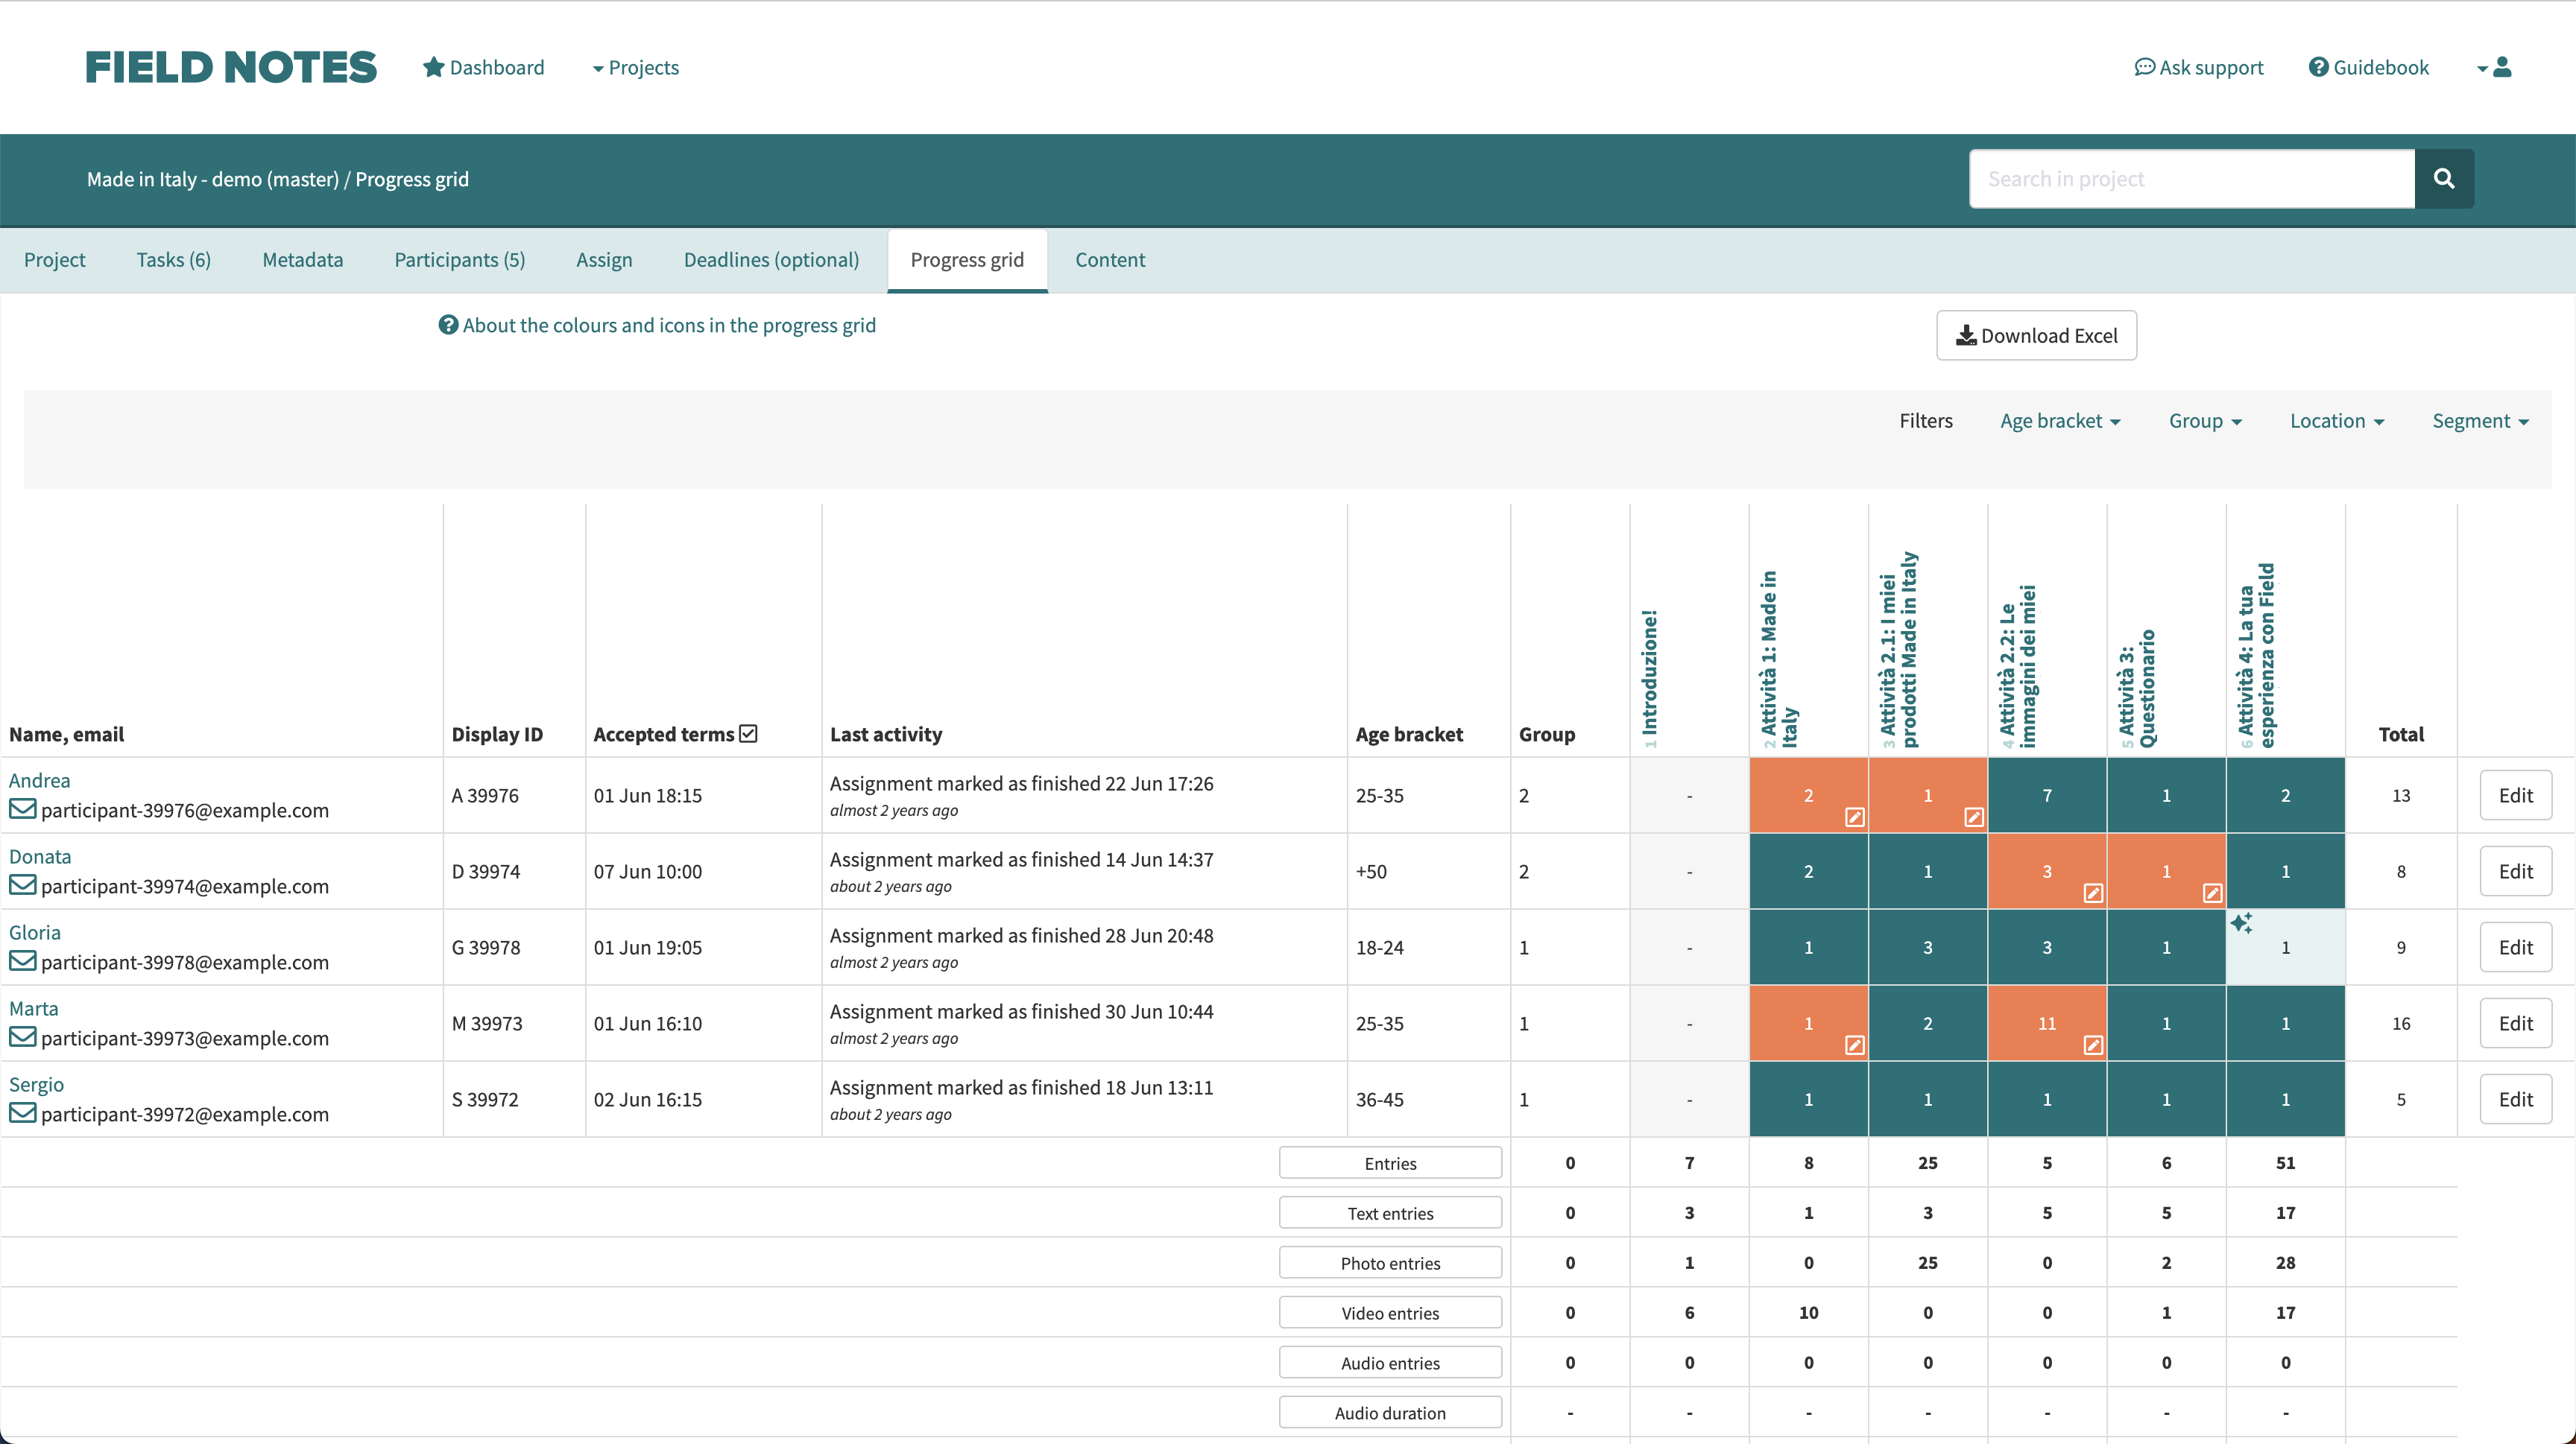Click the user account icon top right
Image resolution: width=2576 pixels, height=1444 pixels.
tap(2503, 67)
